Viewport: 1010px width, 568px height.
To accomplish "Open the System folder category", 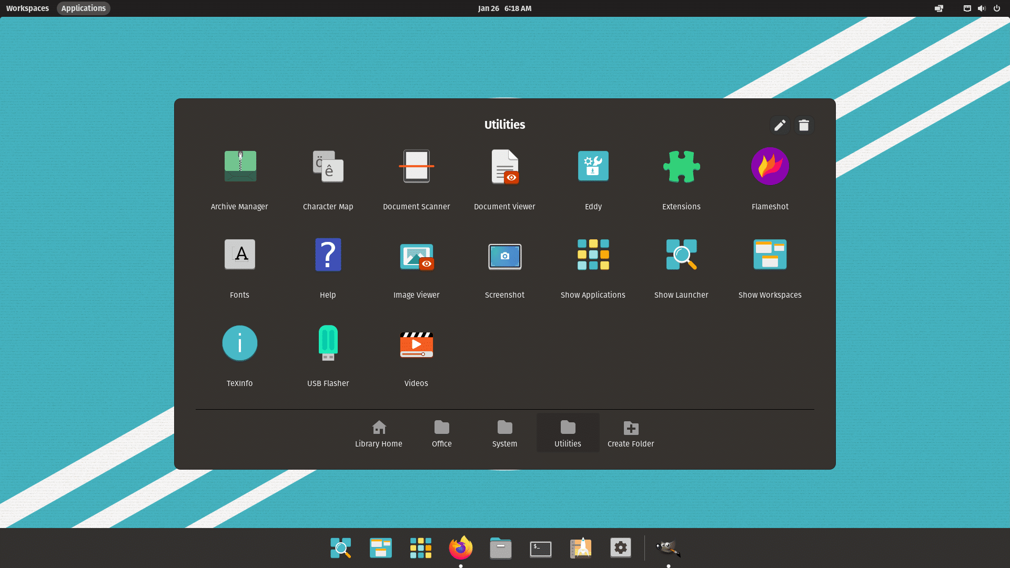I will (504, 432).
